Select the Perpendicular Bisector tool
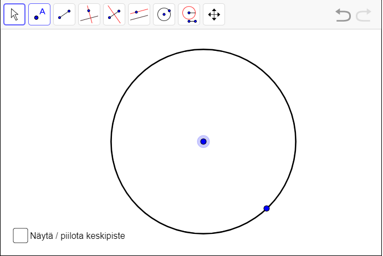This screenshot has height=256, width=383. pos(114,14)
